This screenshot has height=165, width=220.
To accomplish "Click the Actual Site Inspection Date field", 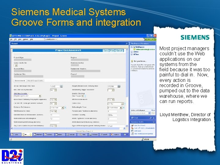I will click(x=55, y=86).
